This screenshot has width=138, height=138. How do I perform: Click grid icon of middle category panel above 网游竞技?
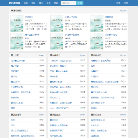[x=51, y=56]
